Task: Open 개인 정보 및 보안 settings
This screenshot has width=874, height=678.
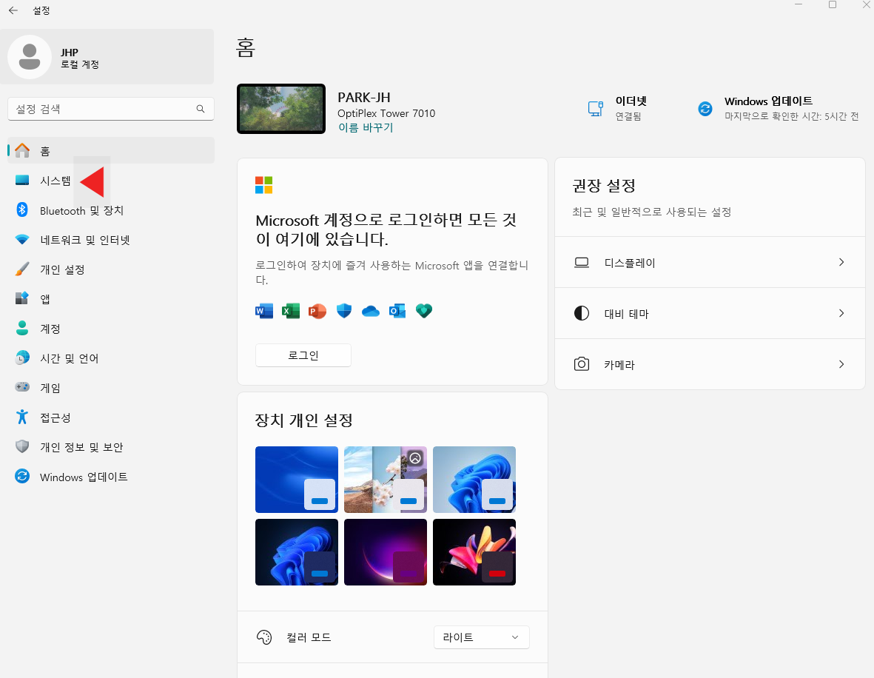Action: coord(111,446)
